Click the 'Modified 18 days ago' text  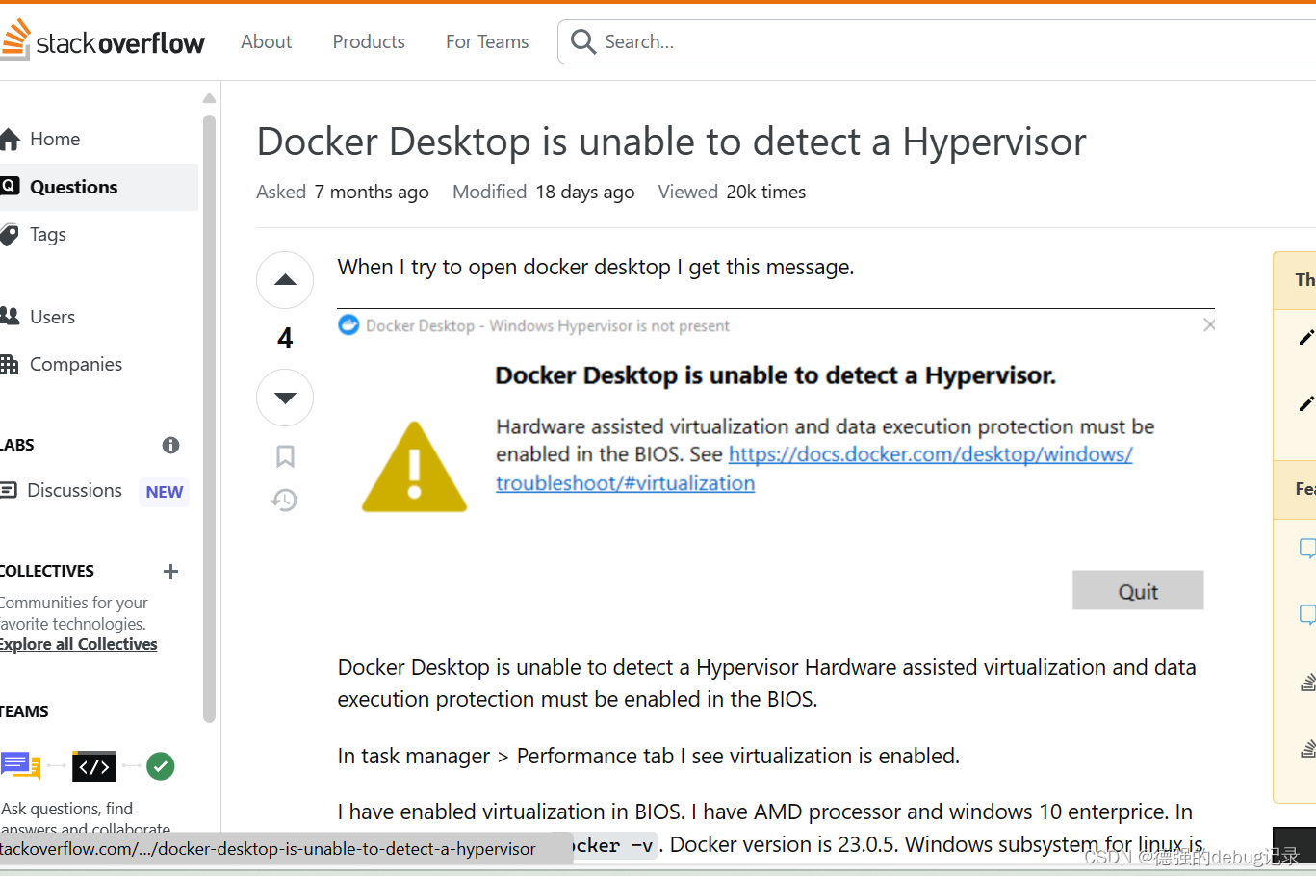coord(543,192)
